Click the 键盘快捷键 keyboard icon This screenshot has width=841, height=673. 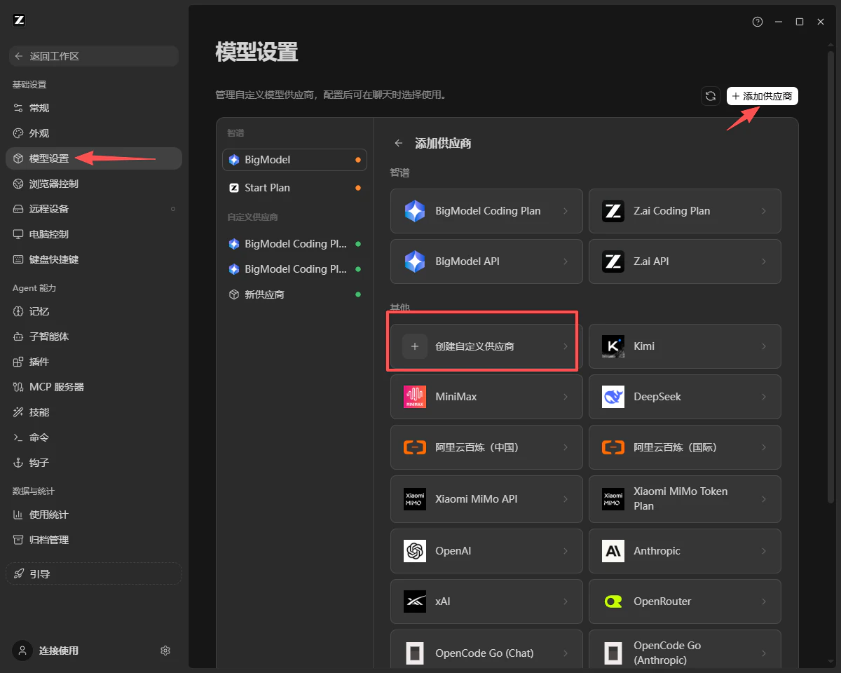[18, 259]
